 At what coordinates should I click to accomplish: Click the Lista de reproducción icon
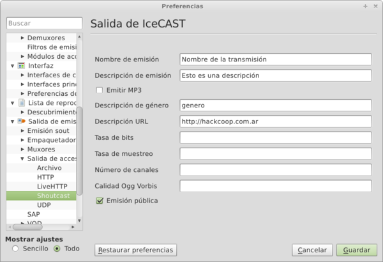[21, 103]
